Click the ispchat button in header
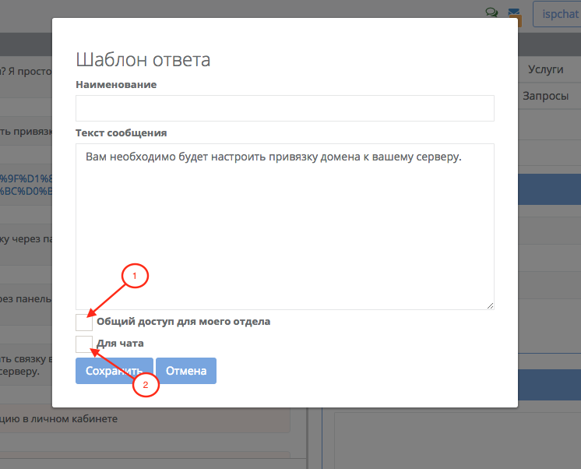The width and height of the screenshot is (581, 469). [558, 14]
